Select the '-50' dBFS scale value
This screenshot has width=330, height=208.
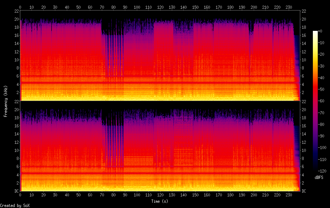[321, 89]
